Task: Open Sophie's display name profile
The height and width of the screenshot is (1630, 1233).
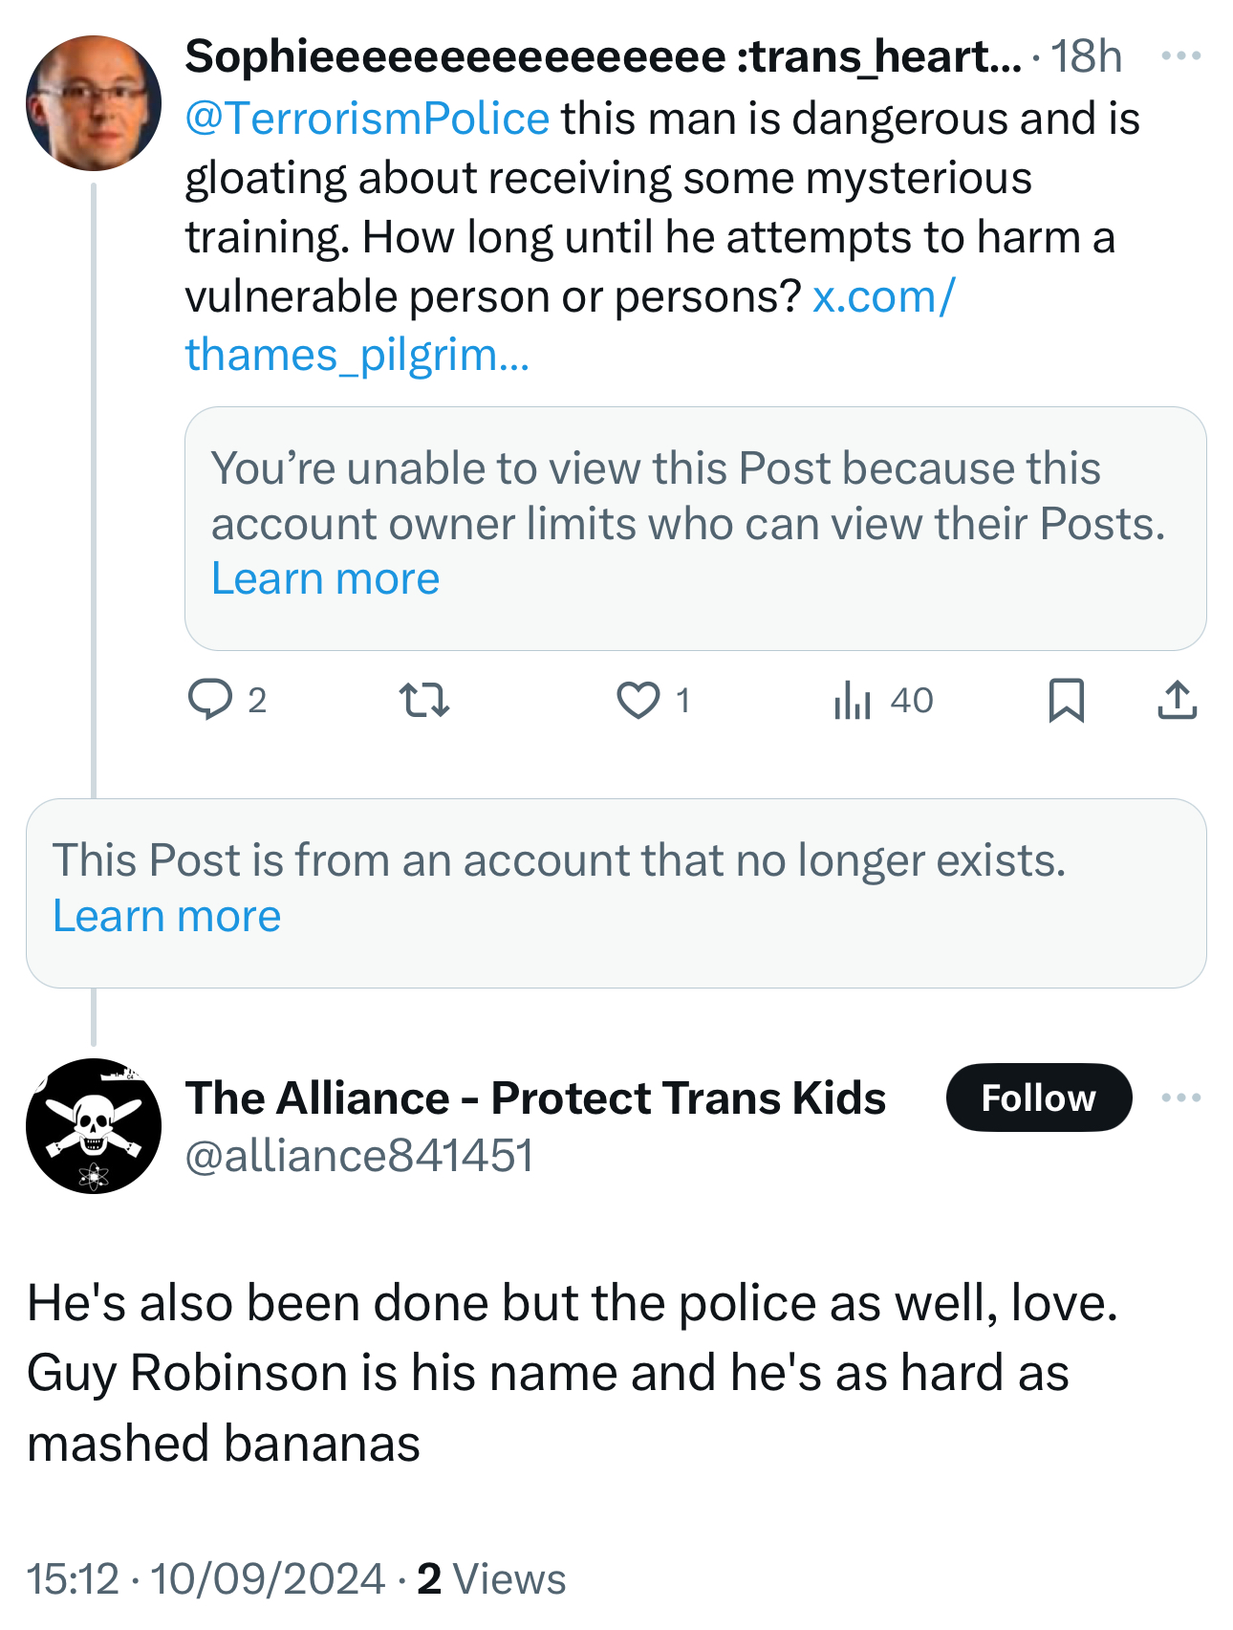Action: coord(602,57)
